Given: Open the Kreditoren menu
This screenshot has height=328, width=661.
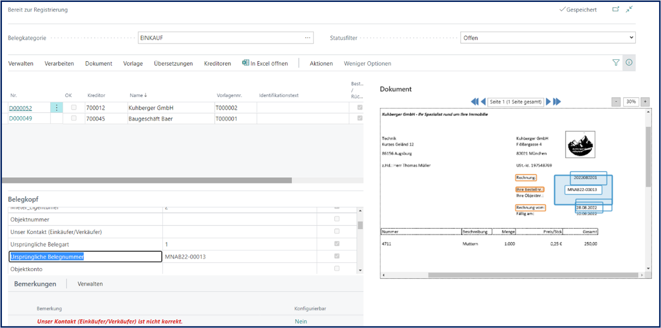Looking at the screenshot, I should (217, 64).
